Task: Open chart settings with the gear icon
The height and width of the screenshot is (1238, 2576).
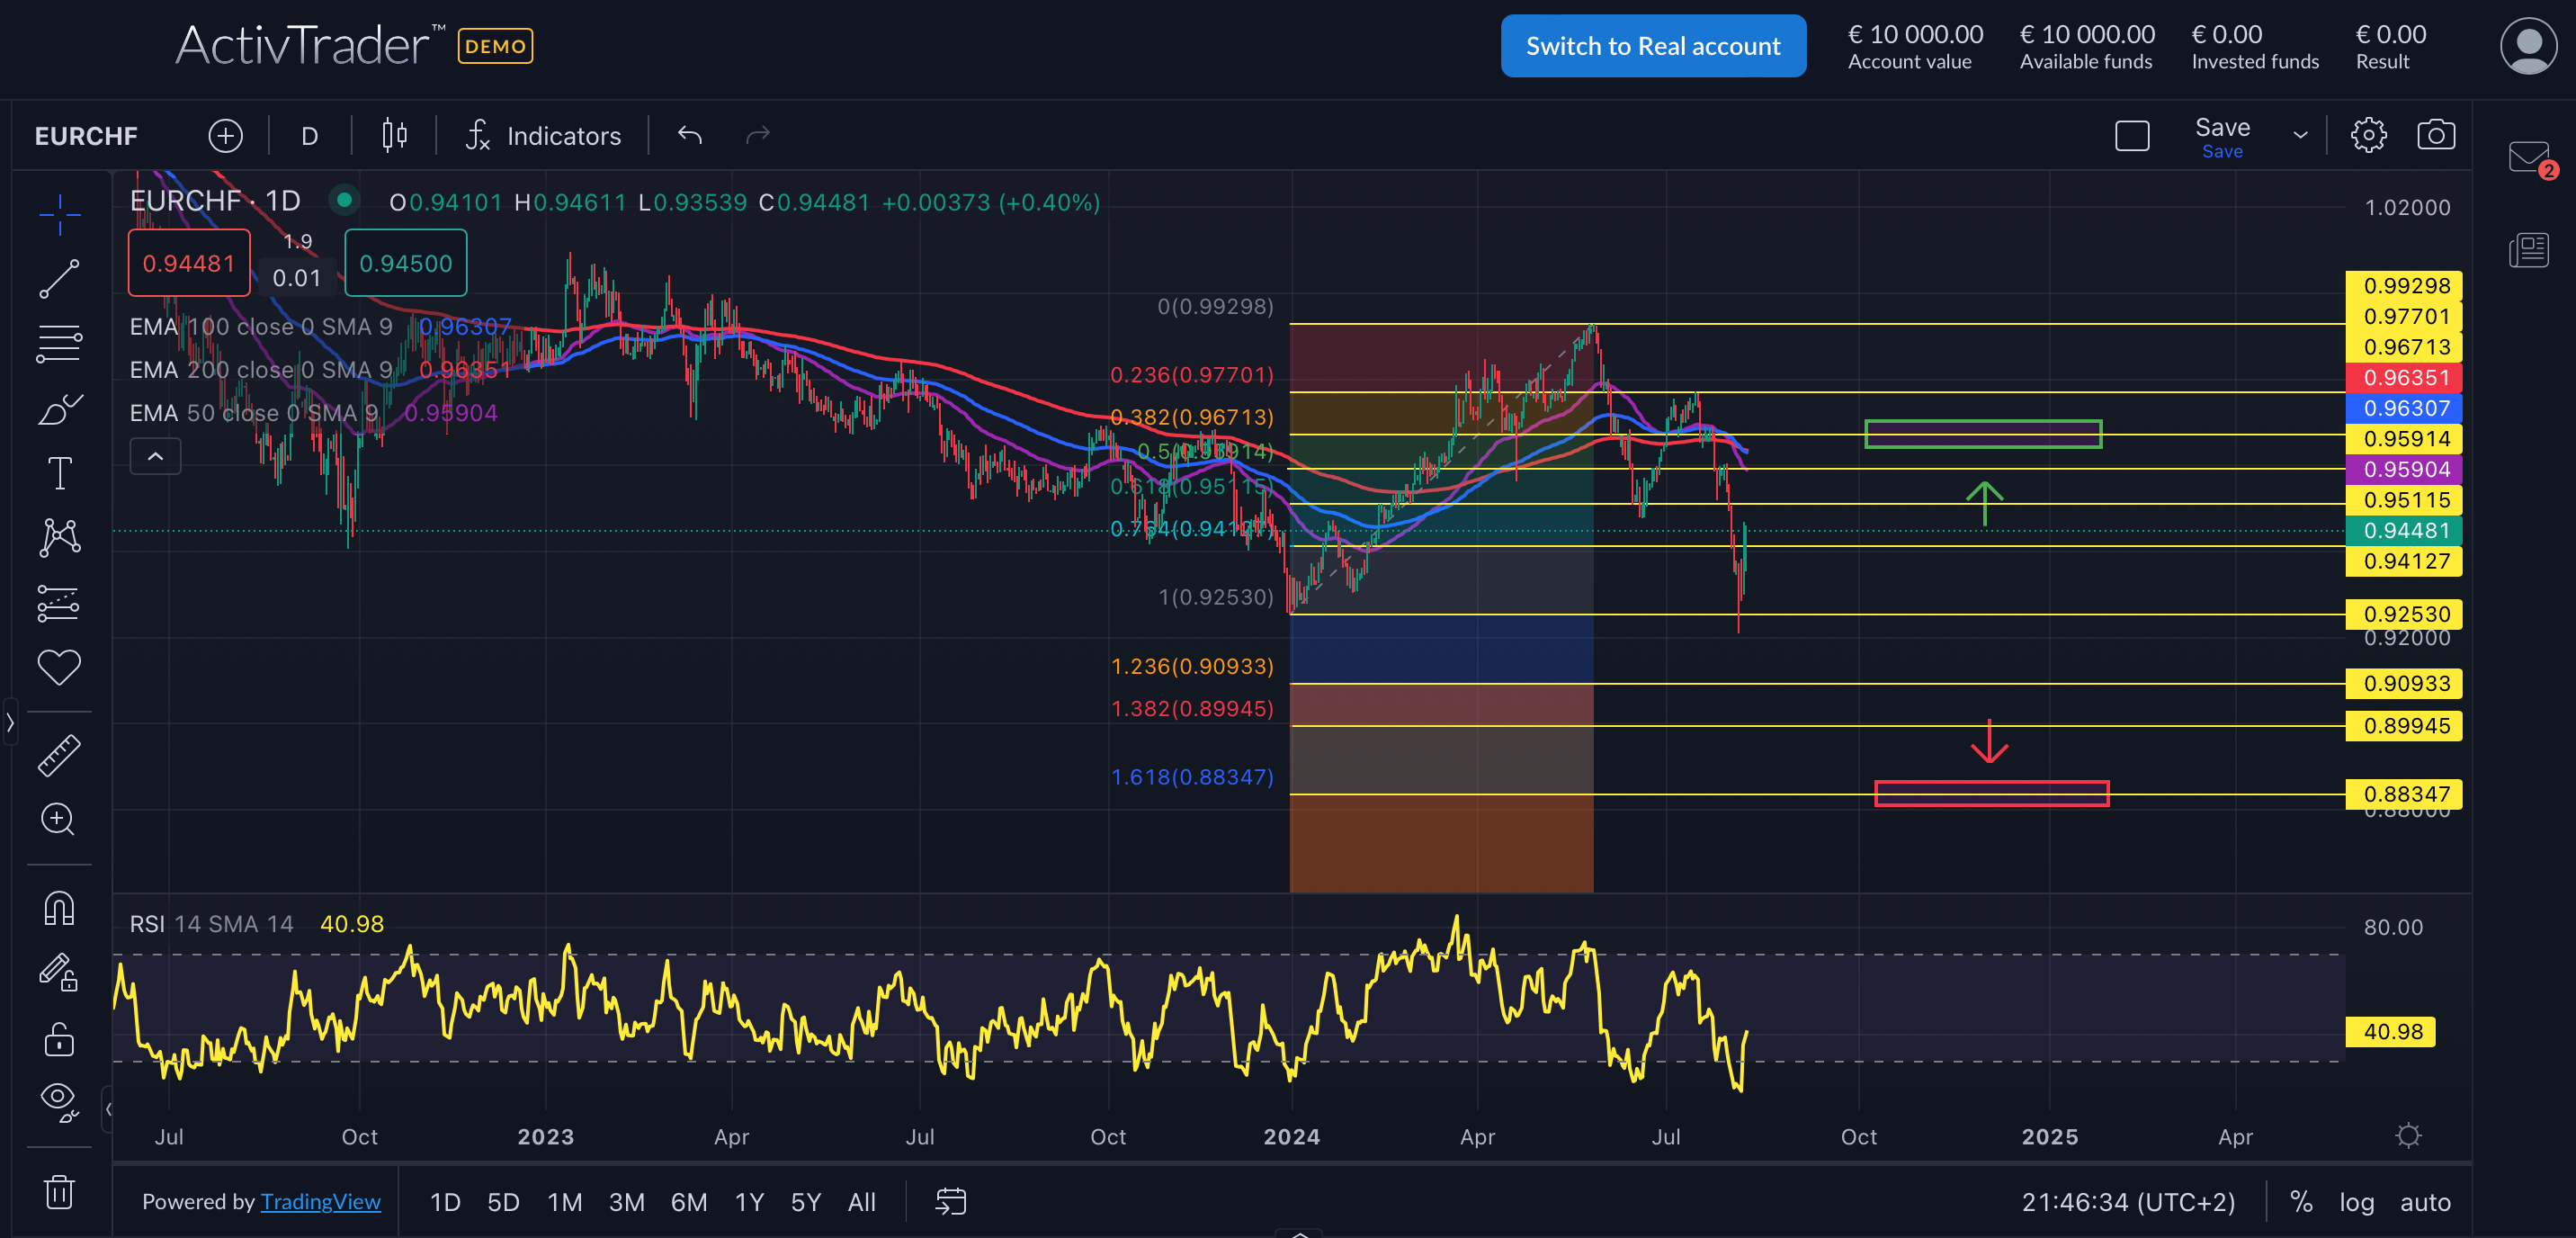Action: click(x=2368, y=135)
